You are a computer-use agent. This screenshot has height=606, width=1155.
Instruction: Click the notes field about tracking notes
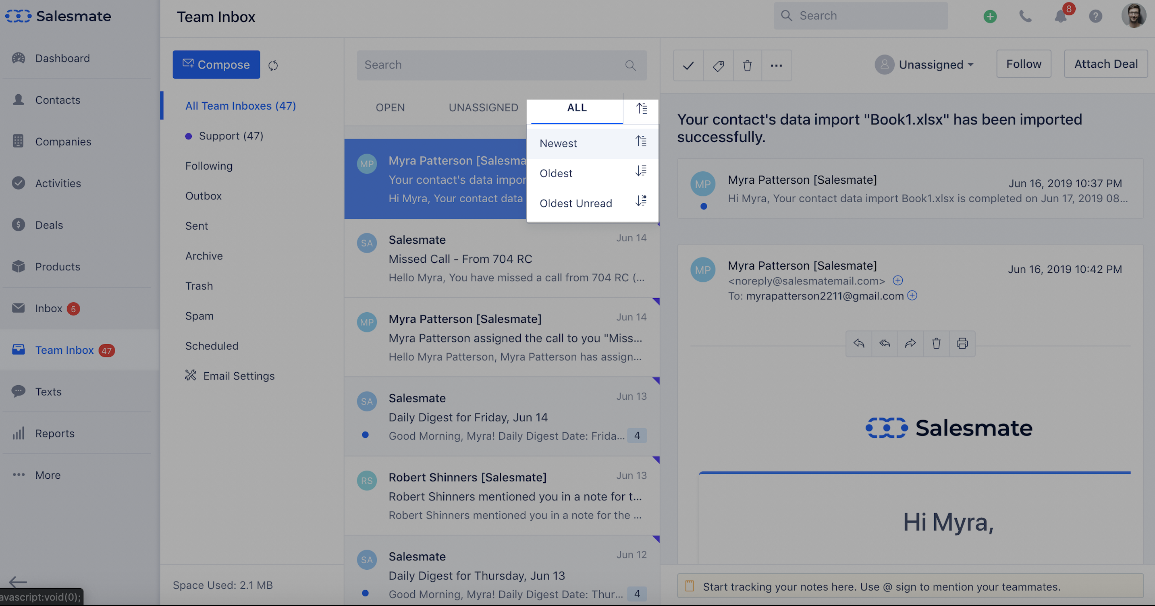click(910, 586)
